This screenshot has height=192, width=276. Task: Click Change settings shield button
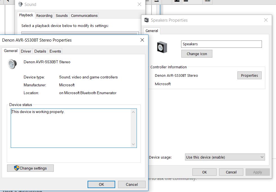click(x=30, y=168)
